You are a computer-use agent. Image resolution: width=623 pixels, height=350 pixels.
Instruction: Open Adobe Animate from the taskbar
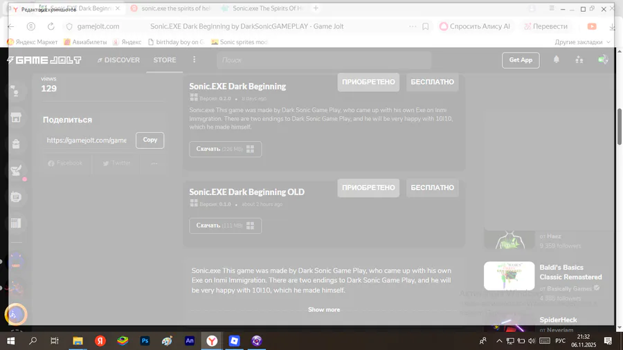[x=190, y=341]
